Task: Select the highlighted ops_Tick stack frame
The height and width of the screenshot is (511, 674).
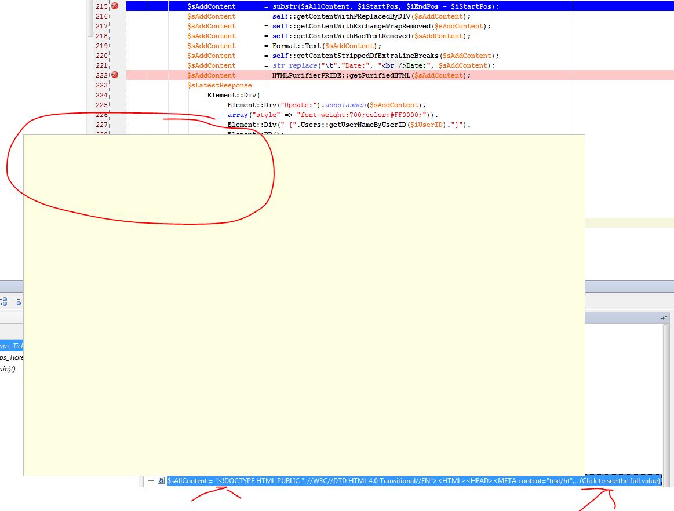Action: 12,345
